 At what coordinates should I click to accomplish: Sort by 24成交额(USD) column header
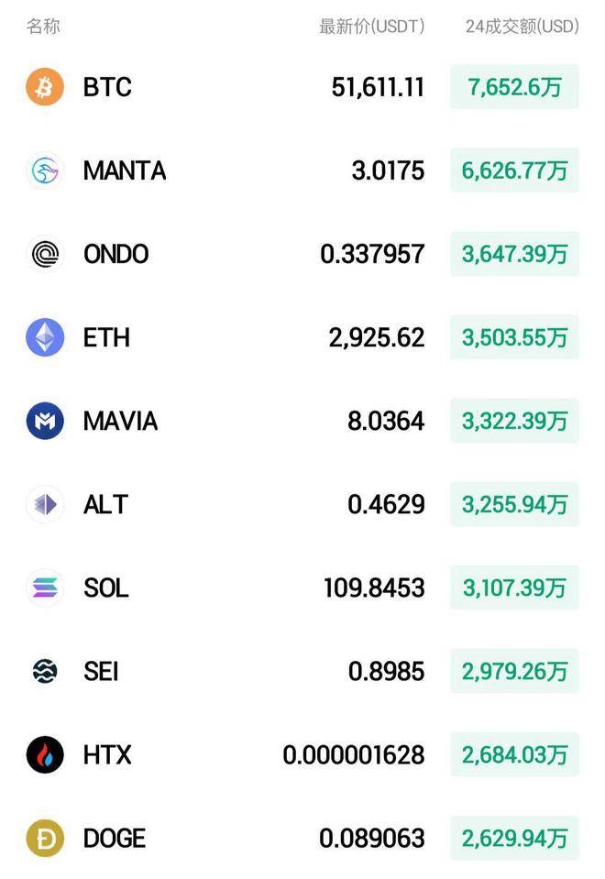[522, 26]
